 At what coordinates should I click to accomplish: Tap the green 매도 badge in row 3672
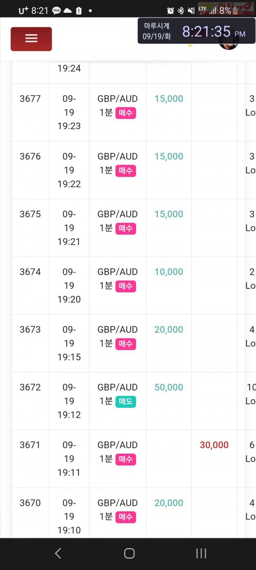coord(125,402)
